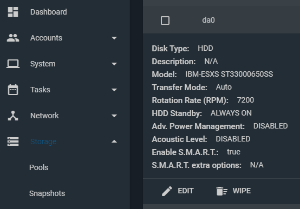
Task: Click the pencil icon beside EDIT
Action: (x=167, y=191)
